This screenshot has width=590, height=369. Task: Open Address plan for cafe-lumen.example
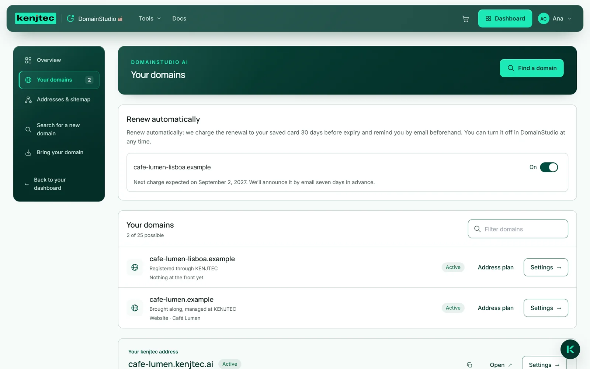(x=496, y=308)
